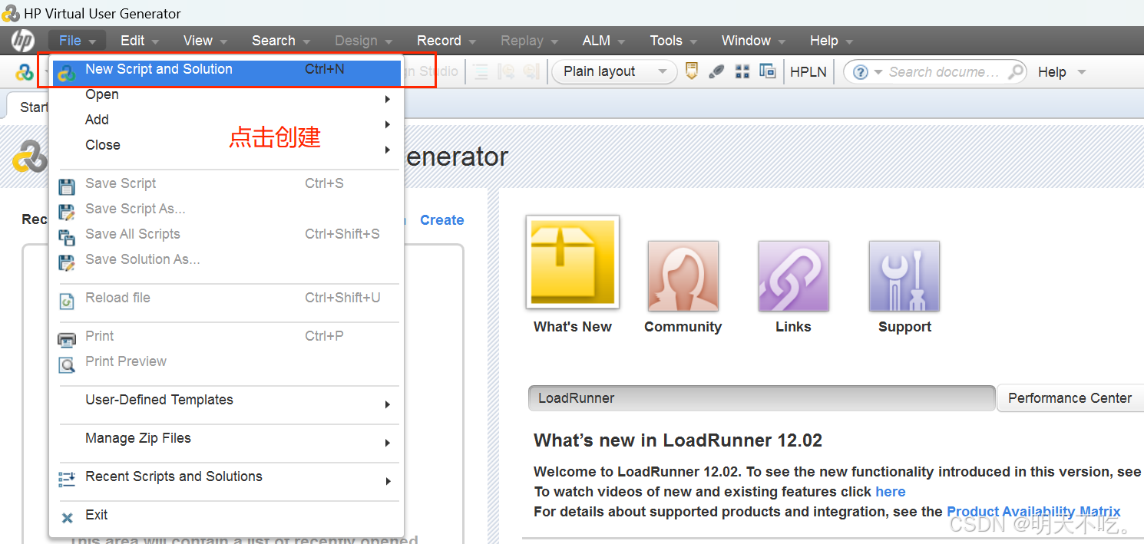The height and width of the screenshot is (544, 1144).
Task: Open the Search menu
Action: tap(280, 41)
